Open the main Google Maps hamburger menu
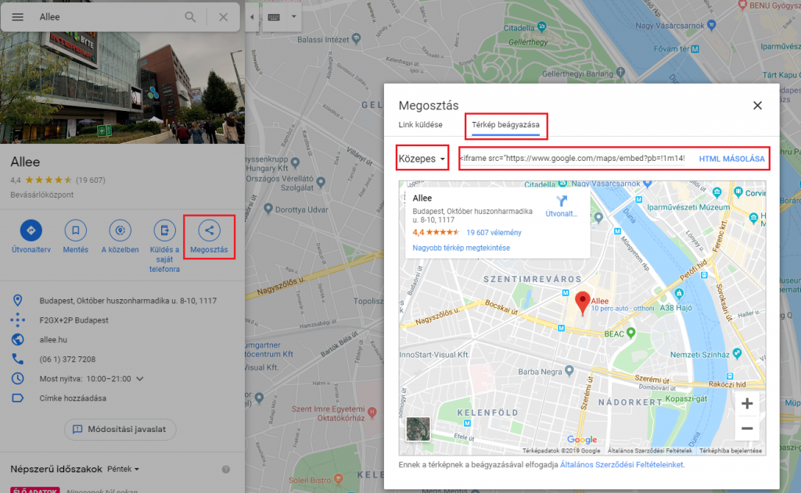The height and width of the screenshot is (493, 801). [x=17, y=16]
